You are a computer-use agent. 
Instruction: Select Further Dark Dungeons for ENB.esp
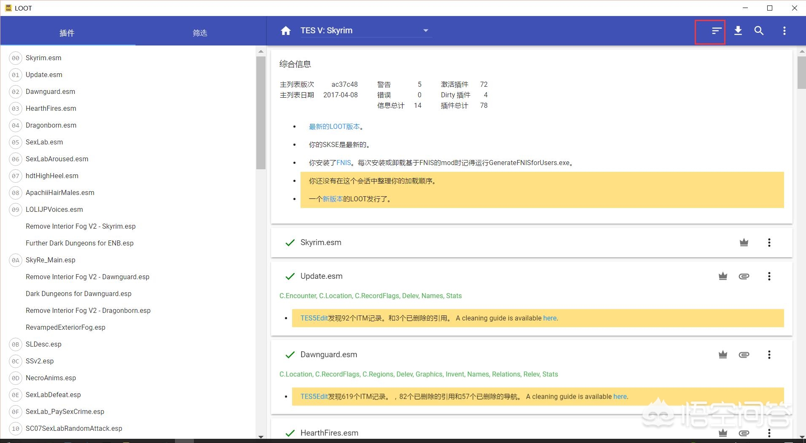tap(80, 243)
